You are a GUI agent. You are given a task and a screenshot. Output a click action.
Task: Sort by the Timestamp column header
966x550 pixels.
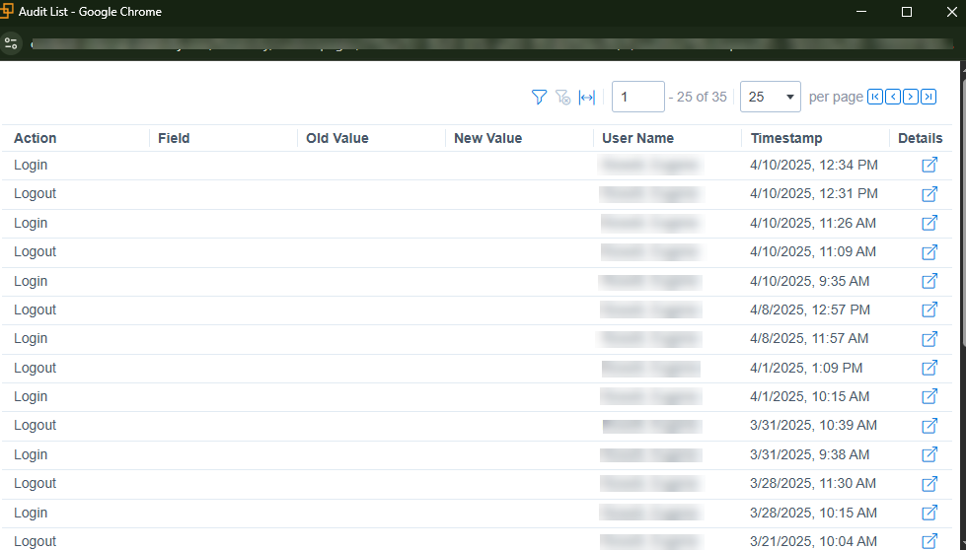[x=786, y=138]
